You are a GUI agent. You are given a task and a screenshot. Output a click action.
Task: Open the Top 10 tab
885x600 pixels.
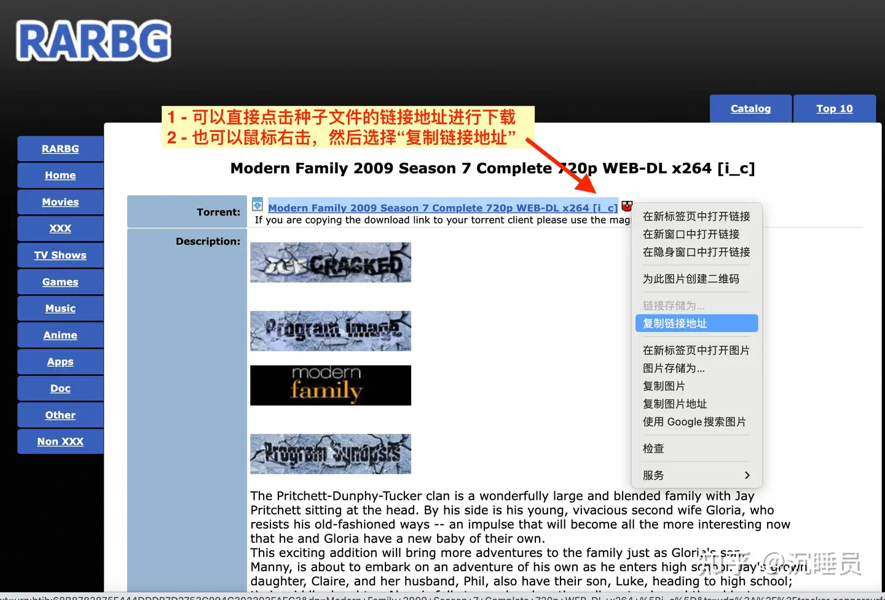[x=835, y=109]
